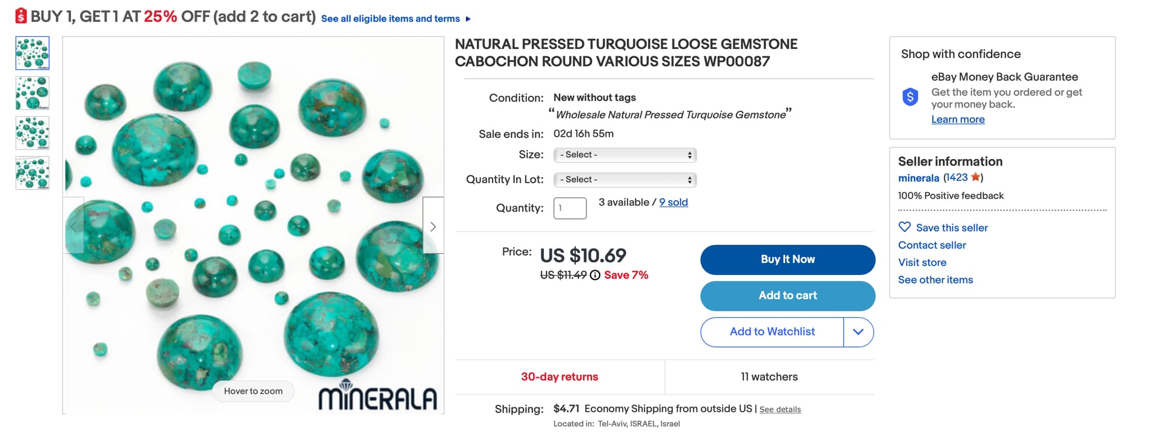The image size is (1163, 437).
Task: Select the first gemstone thumbnail image
Action: click(x=33, y=53)
